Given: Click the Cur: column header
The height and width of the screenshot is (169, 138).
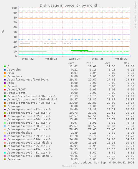Looking at the screenshot, I should tap(71, 63).
